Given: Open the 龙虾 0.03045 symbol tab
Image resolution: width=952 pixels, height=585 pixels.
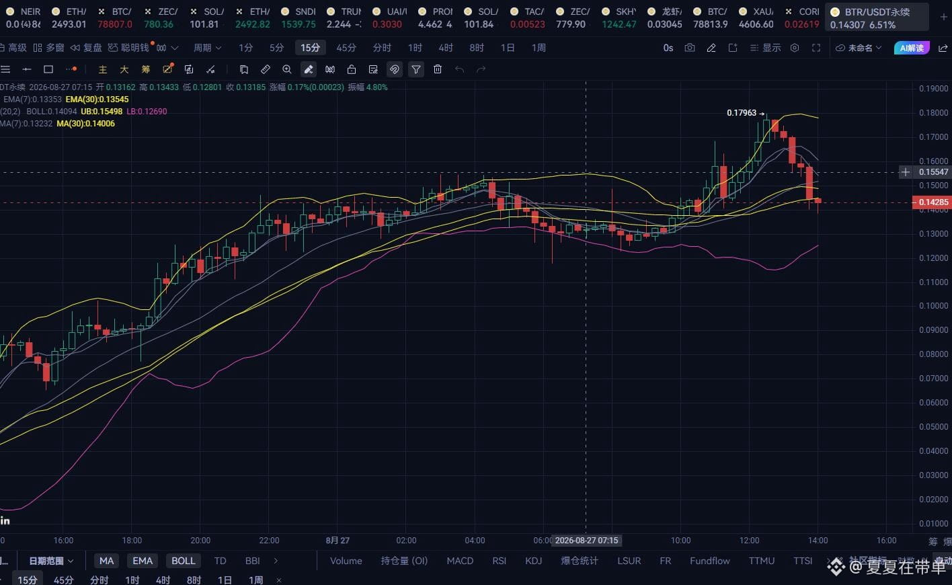Looking at the screenshot, I should point(664,17).
